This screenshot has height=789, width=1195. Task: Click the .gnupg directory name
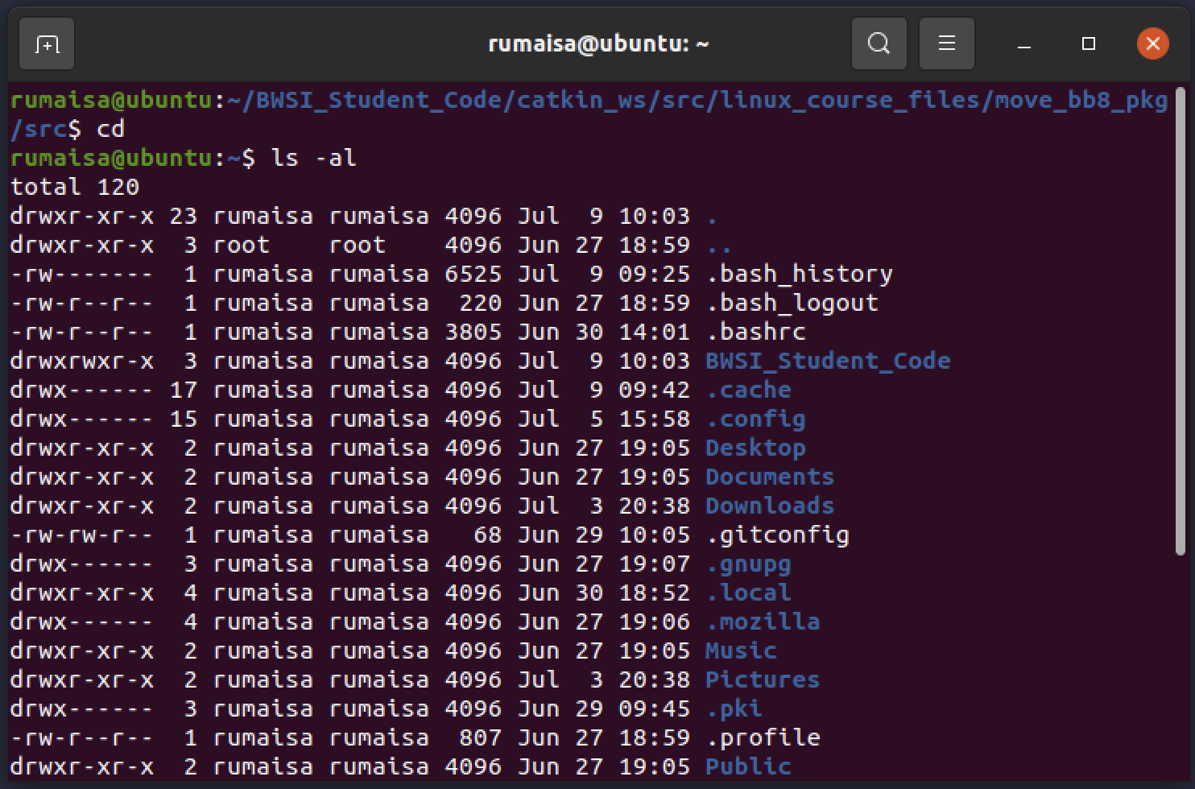(x=749, y=564)
